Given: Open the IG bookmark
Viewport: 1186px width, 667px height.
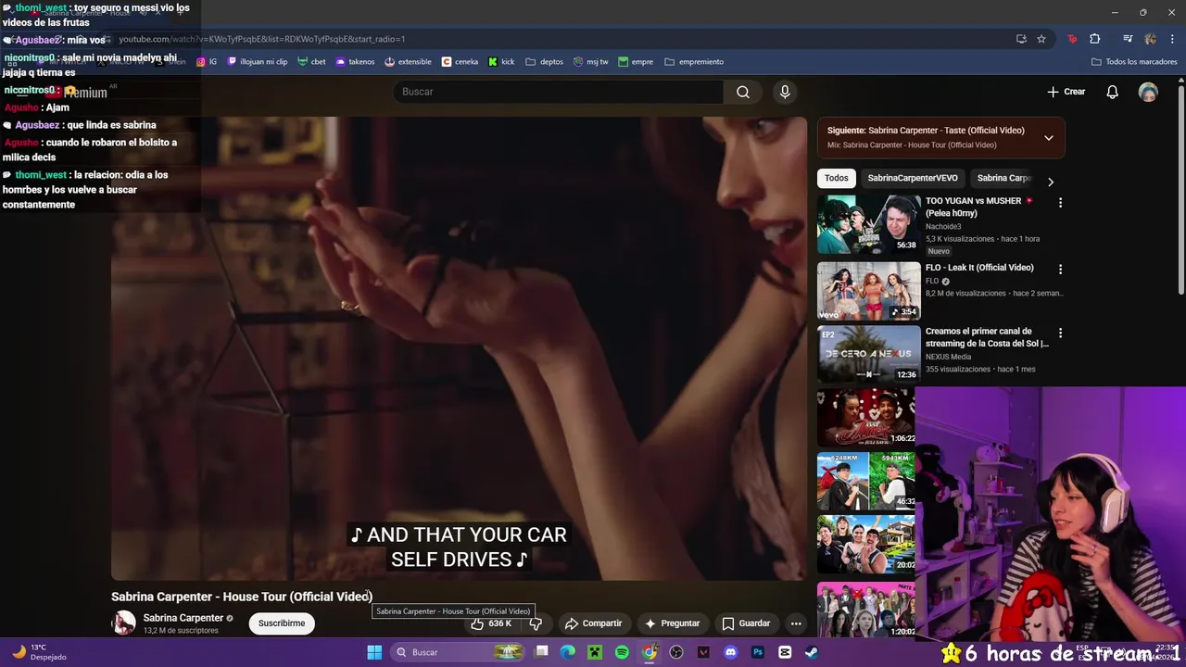Looking at the screenshot, I should coord(207,62).
